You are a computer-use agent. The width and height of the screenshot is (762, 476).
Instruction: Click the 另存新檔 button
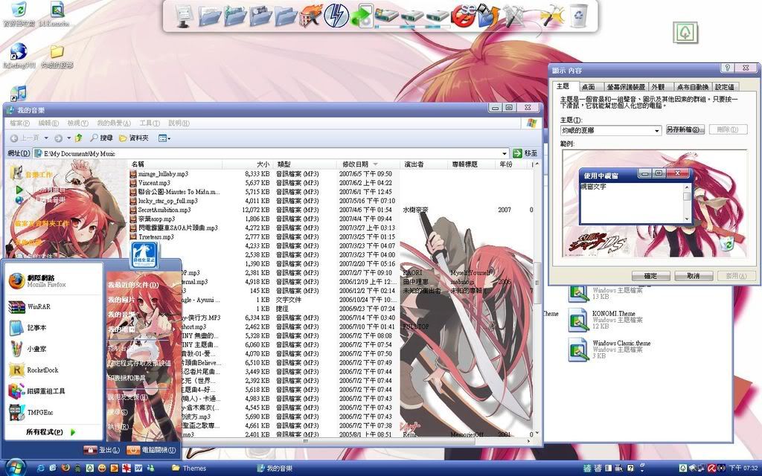coord(685,129)
